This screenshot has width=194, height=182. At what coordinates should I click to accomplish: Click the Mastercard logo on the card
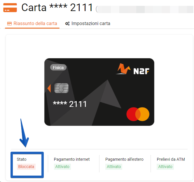click(138, 114)
